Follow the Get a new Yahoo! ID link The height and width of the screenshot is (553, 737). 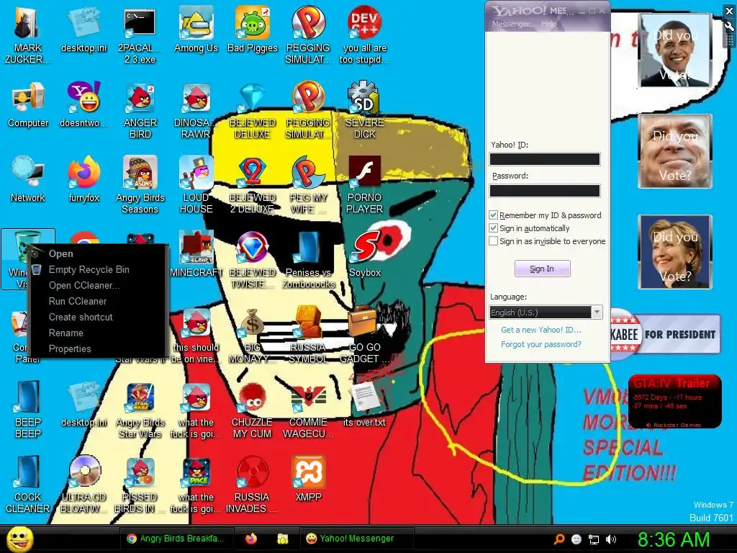541,330
